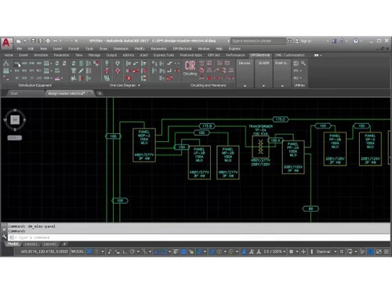Open the Window menu
This screenshot has width=392, height=294.
[x=204, y=49]
